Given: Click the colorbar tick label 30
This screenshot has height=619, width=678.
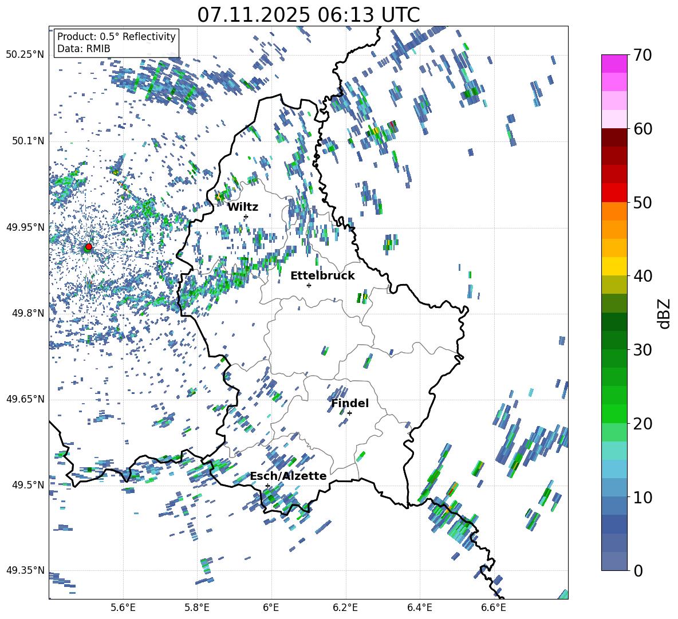Looking at the screenshot, I should point(643,350).
